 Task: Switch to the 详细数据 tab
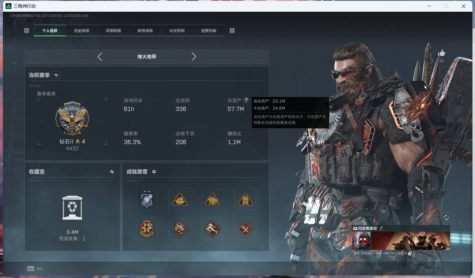113,30
